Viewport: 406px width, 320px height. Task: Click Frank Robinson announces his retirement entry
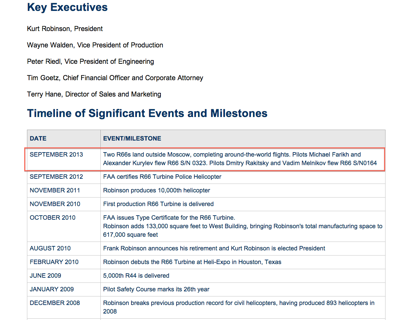point(214,248)
